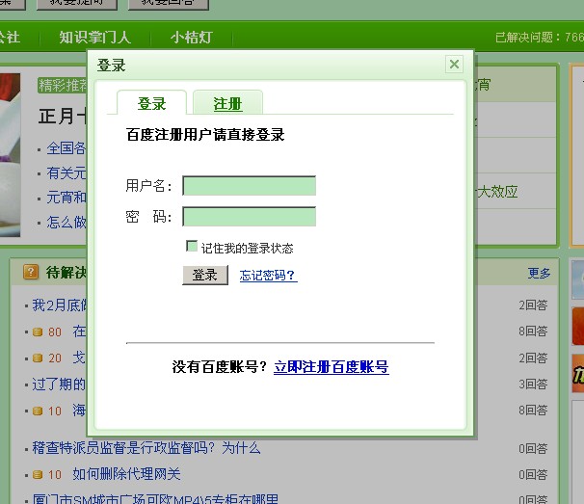Select the orange question mark icon beside 待解决

coord(31,272)
